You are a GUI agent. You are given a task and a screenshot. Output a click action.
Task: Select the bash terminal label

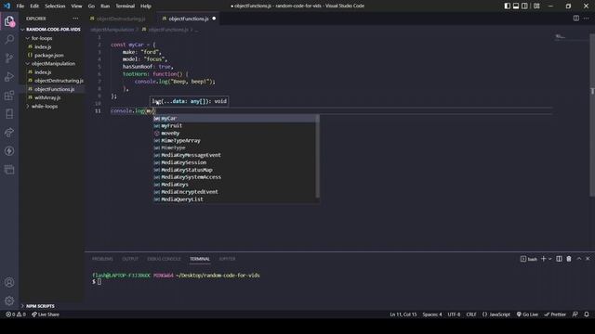[529, 259]
